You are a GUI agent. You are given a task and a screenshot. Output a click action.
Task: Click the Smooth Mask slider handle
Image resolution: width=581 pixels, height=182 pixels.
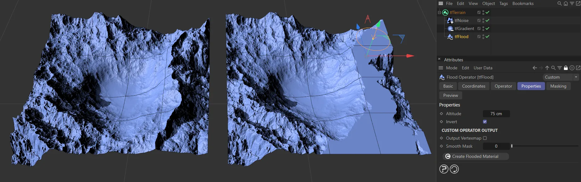tap(512, 146)
